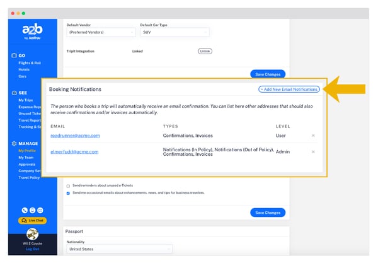The width and height of the screenshot is (378, 263).
Task: Click the Wil E Coyote profile avatar
Action: pos(32,233)
